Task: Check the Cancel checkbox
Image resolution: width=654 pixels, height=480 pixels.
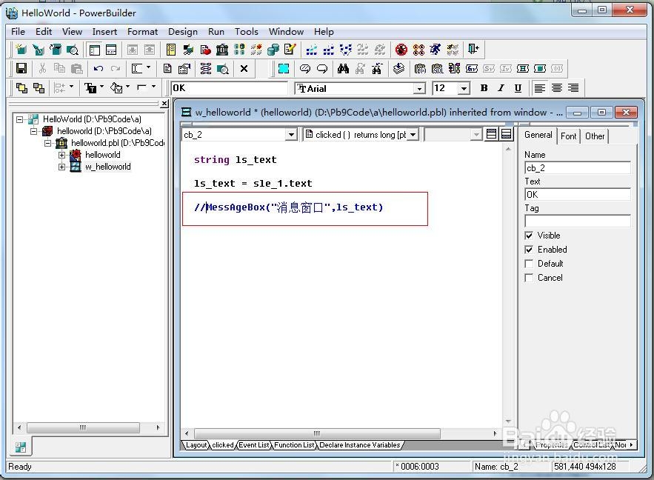Action: 529,278
